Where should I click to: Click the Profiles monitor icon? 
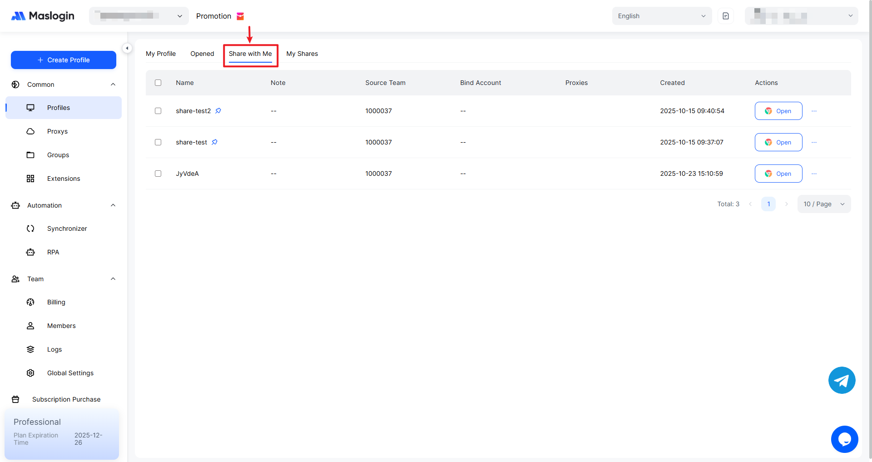30,108
